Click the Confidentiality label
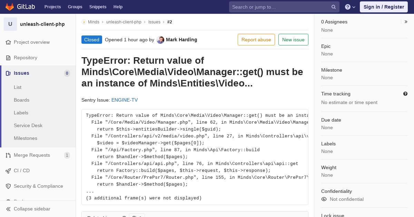The image size is (414, 217). pos(336,191)
